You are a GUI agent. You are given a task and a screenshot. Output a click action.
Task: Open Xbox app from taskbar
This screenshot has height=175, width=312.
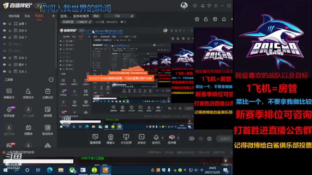pos(72,170)
